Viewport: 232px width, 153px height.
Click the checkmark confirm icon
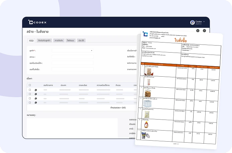click(204, 30)
